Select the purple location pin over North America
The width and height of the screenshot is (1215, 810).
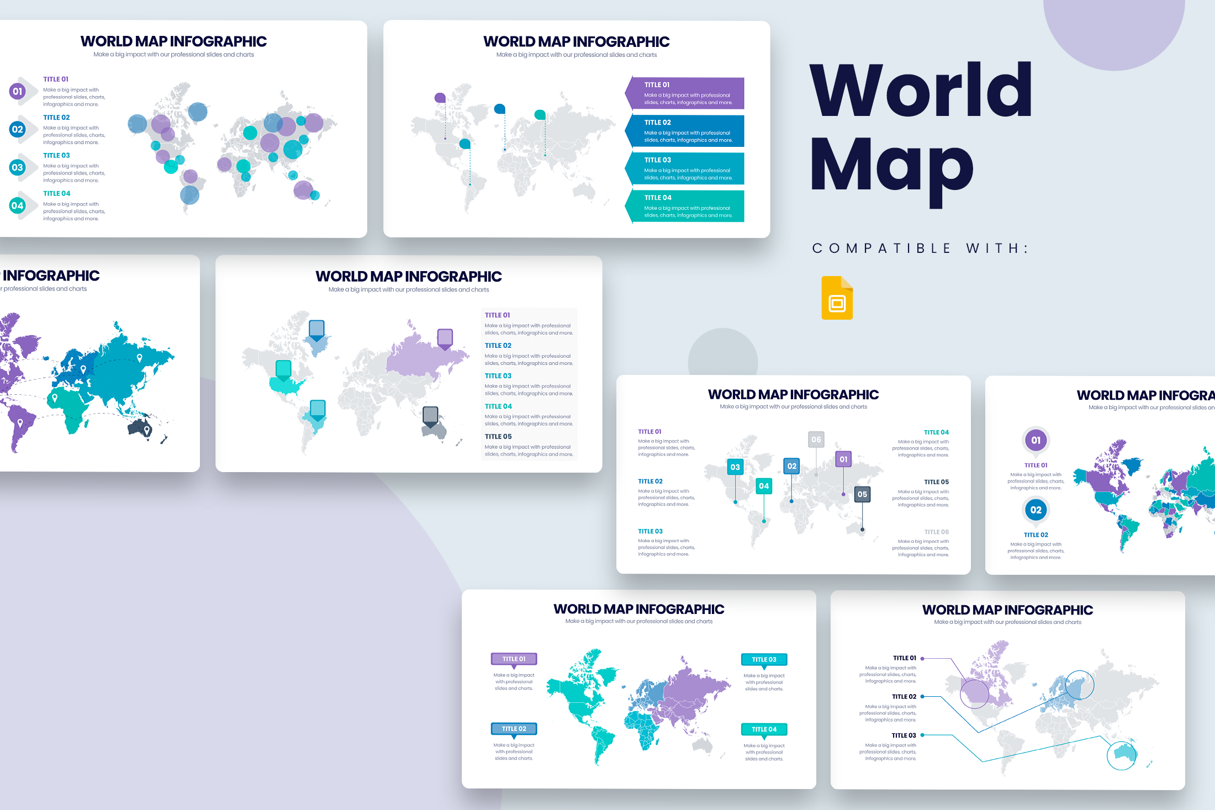440,97
